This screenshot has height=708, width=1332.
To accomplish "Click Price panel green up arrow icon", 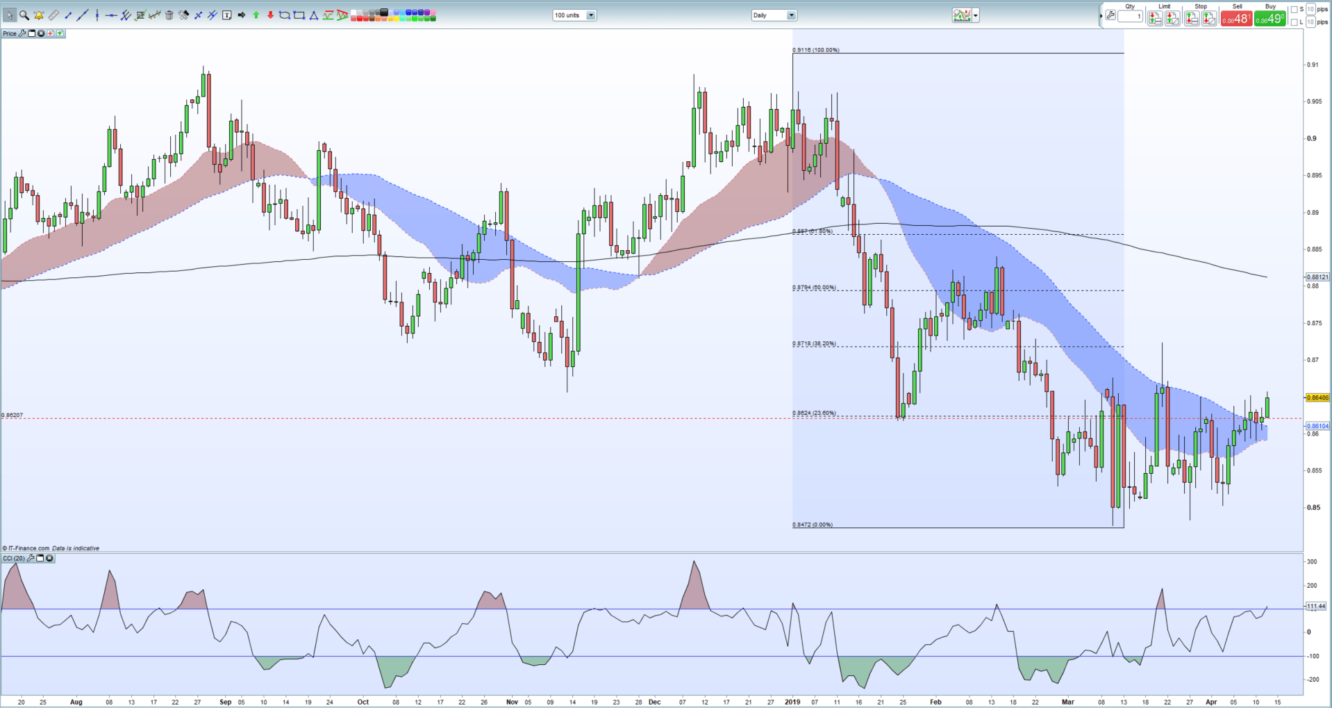I will [x=60, y=33].
